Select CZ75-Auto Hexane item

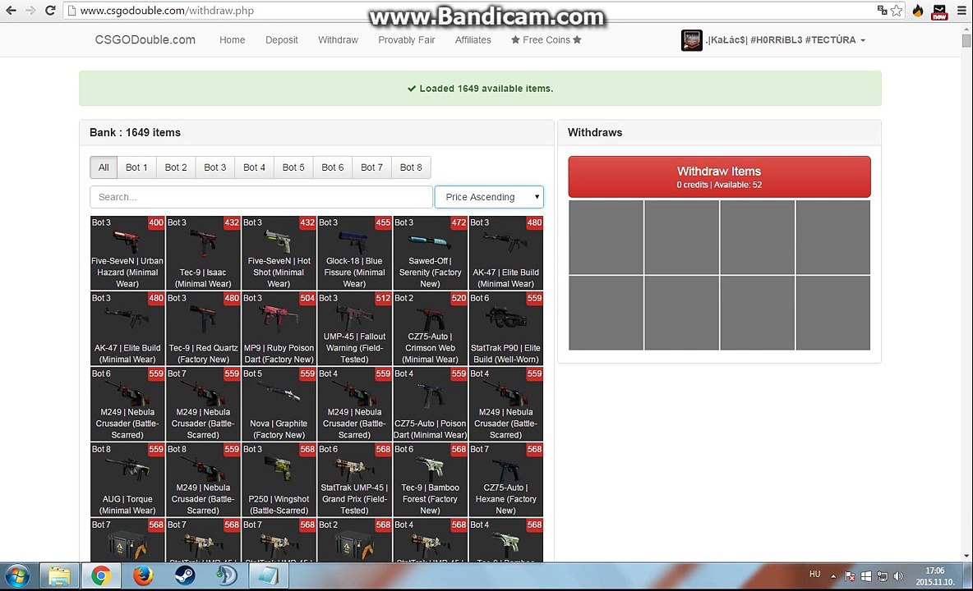coord(505,479)
